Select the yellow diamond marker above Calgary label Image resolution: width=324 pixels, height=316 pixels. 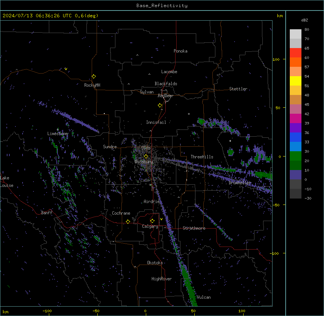pyautogui.click(x=152, y=221)
